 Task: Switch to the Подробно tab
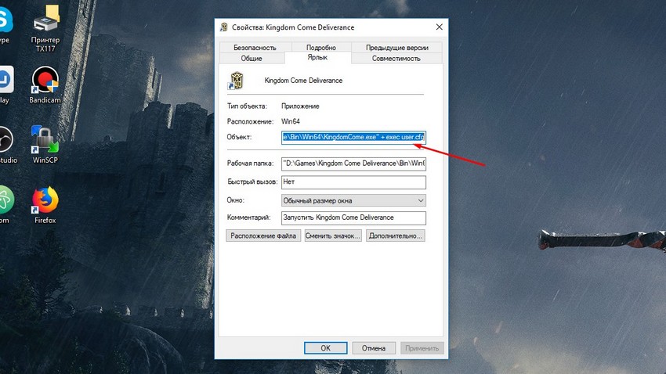click(x=321, y=48)
